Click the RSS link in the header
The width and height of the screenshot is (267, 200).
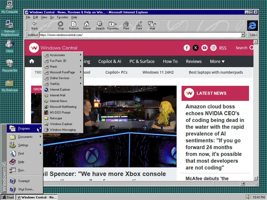223,48
